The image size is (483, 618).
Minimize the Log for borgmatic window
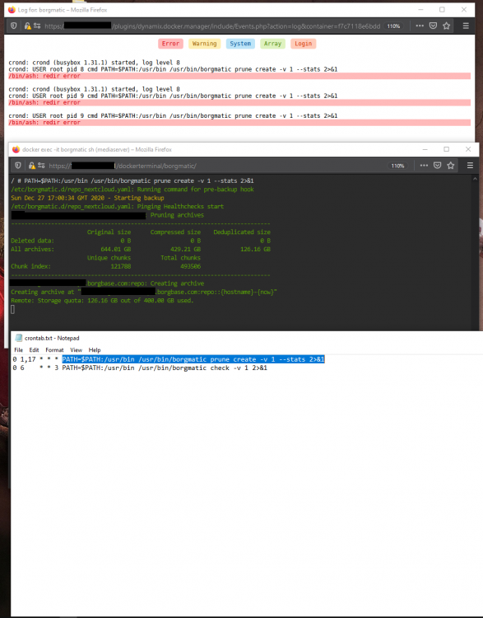pos(420,9)
